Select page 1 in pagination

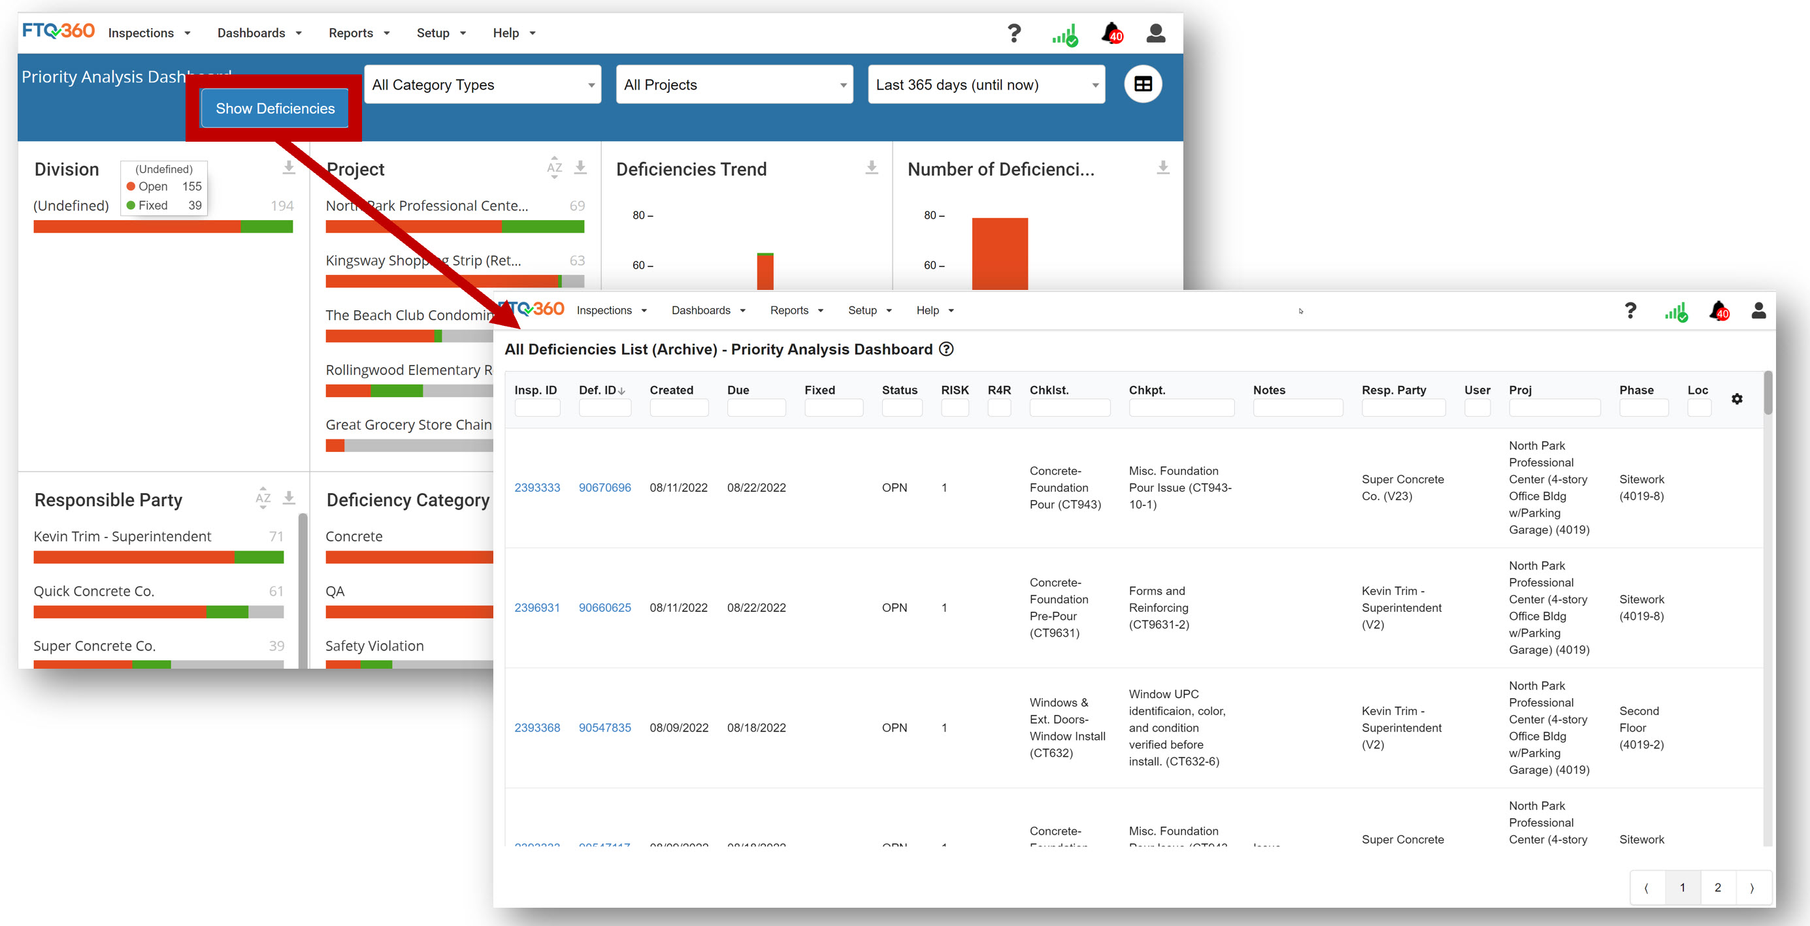1682,887
